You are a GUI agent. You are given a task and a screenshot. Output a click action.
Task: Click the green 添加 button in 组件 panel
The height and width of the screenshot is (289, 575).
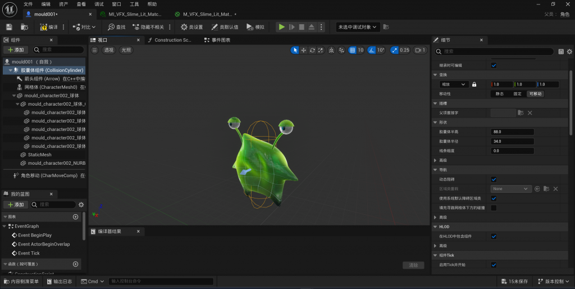15,50
